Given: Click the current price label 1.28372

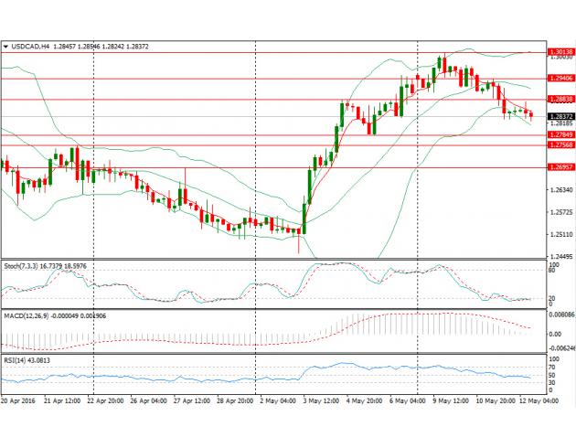Looking at the screenshot, I should [x=561, y=117].
